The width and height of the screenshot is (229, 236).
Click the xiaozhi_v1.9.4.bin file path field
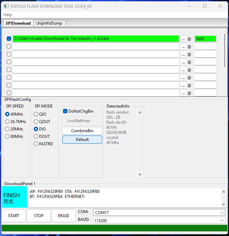click(x=95, y=38)
